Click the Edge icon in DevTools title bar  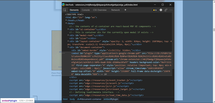pos(63,5)
